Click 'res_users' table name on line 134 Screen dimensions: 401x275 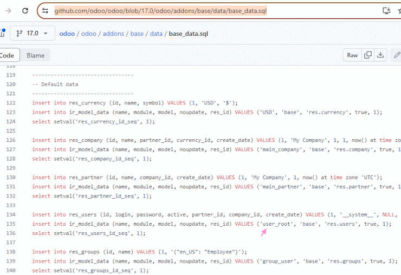(82, 215)
